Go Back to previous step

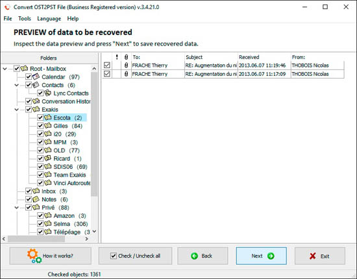(203, 256)
